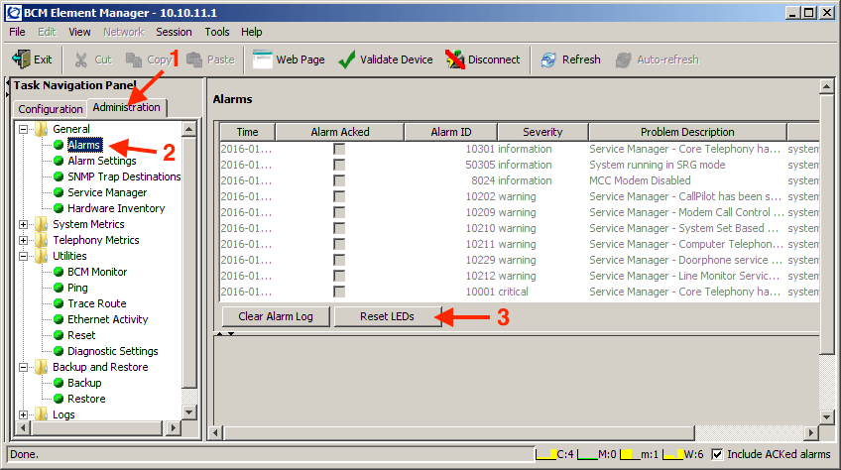Click the green icon beside Ethernet Activity
Viewport: 841px width, 470px height.
point(59,319)
